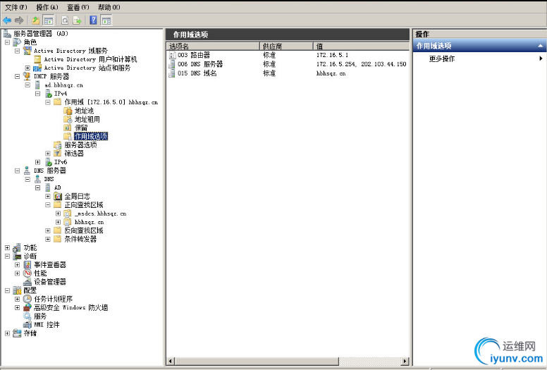
Task: Click the horizontal scrollbar thumb
Action: pos(257,361)
